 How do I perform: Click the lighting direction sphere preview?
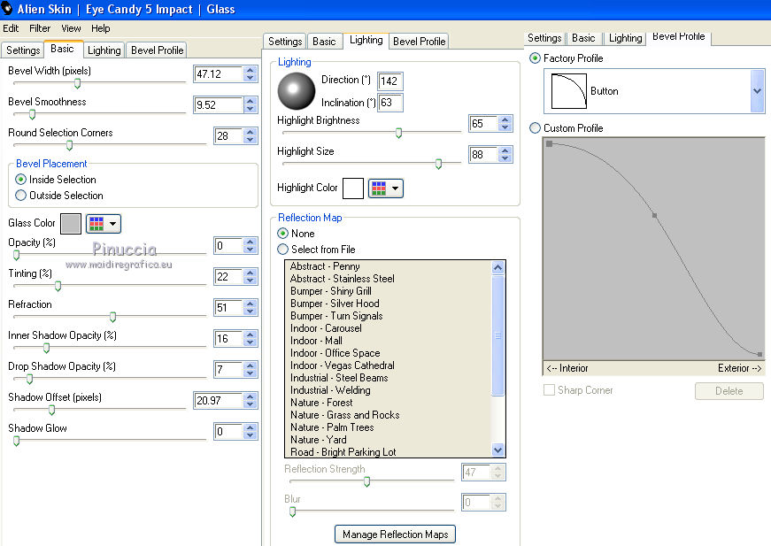(297, 90)
